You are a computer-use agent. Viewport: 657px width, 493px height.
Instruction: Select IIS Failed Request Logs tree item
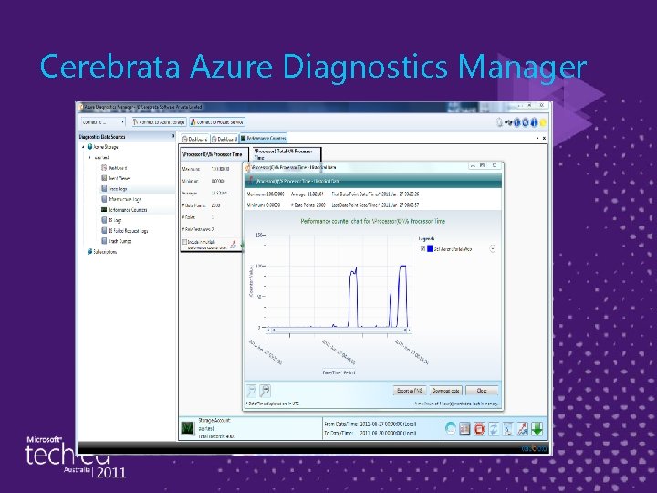pos(128,231)
